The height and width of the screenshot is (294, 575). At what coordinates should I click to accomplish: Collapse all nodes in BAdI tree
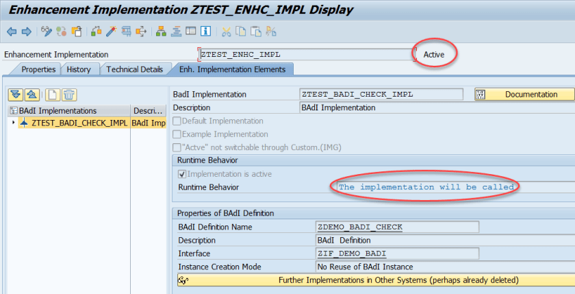[x=32, y=95]
